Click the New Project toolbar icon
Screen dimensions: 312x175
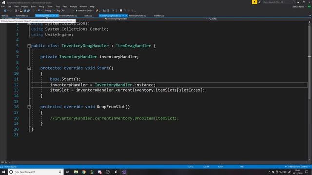(x=16, y=11)
